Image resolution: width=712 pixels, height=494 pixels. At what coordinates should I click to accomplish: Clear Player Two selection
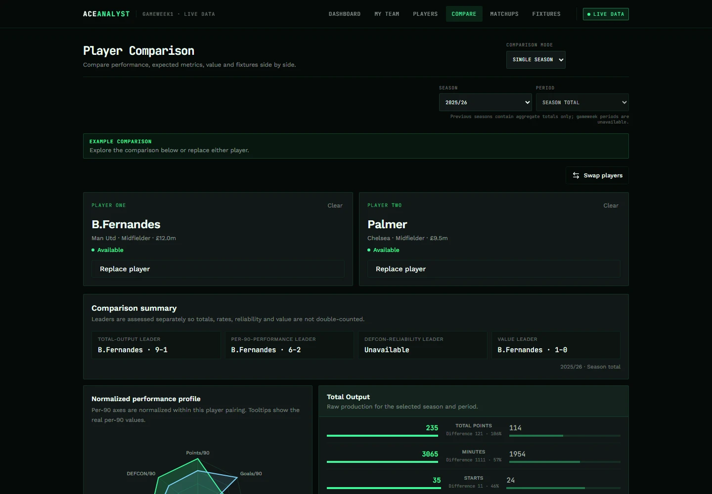611,206
